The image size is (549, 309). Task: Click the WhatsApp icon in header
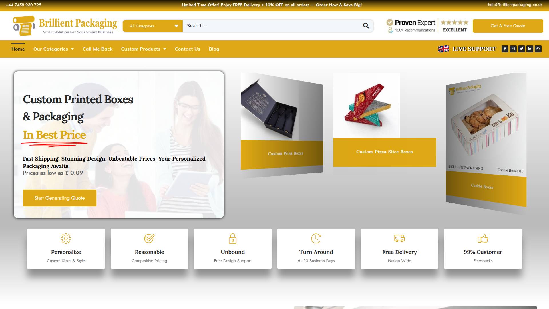pyautogui.click(x=538, y=49)
